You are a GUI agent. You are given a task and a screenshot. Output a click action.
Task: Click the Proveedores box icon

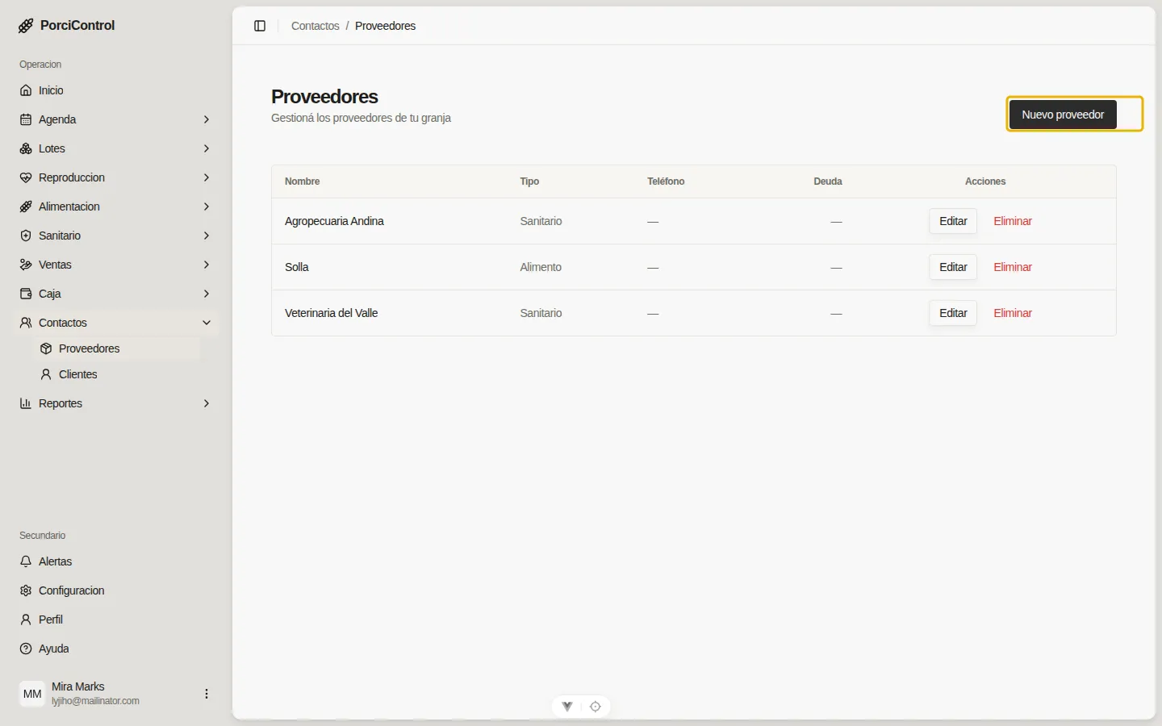coord(46,348)
